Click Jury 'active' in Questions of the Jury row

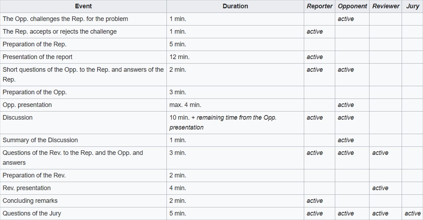coord(412,213)
